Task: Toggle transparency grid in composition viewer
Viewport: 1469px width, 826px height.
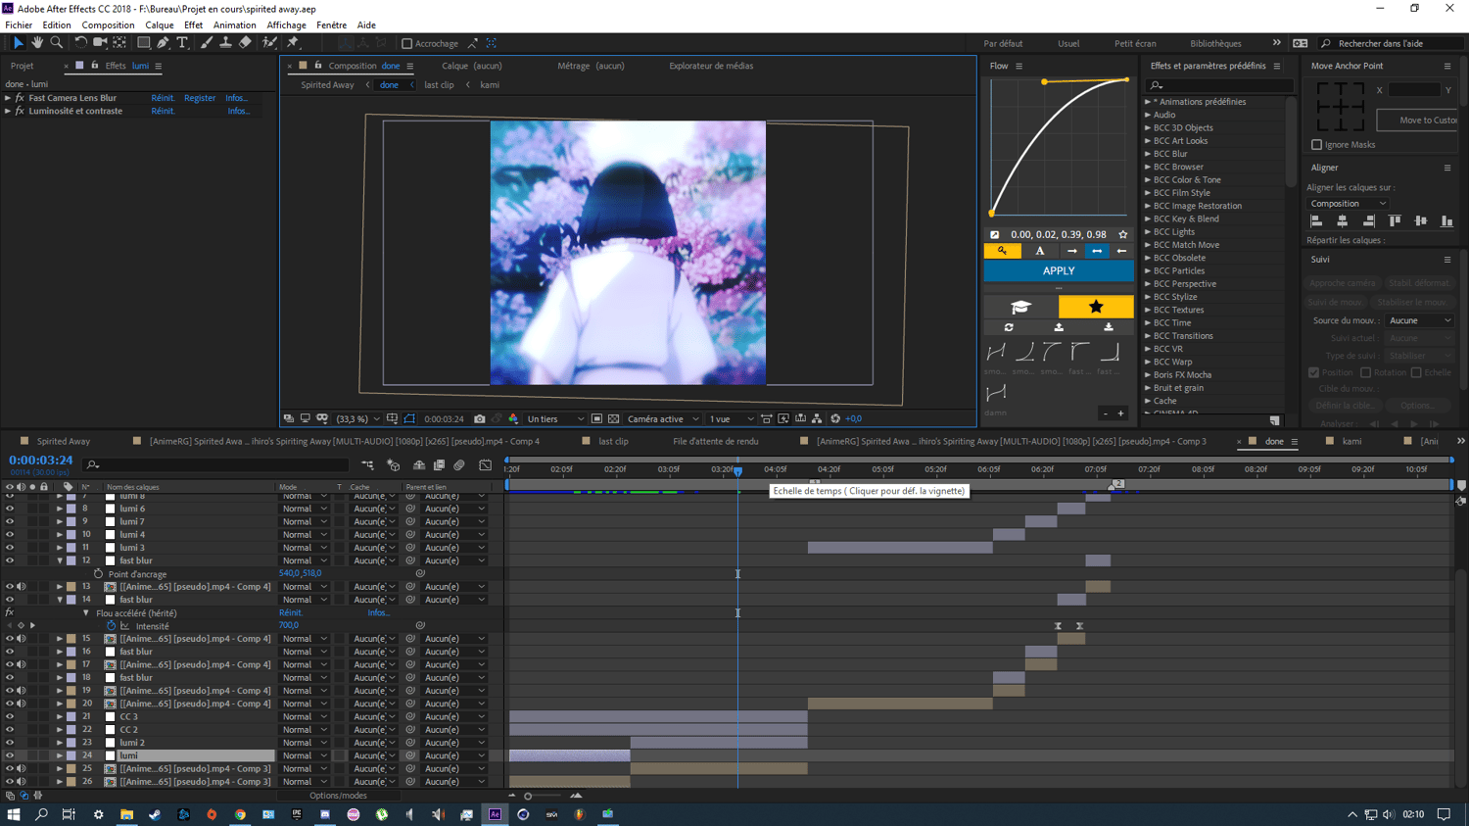Action: [x=613, y=419]
